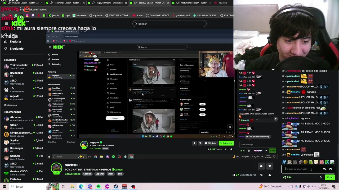Mute the sacksuu Stream tab audio
The image size is (339, 190).
[136, 3]
